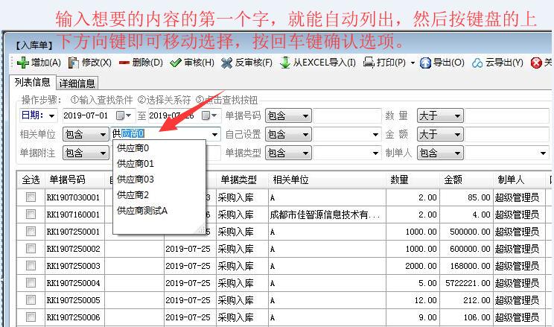Choose 供应商01 from the suggestion list
Screen dimensions: 554x327
click(136, 164)
